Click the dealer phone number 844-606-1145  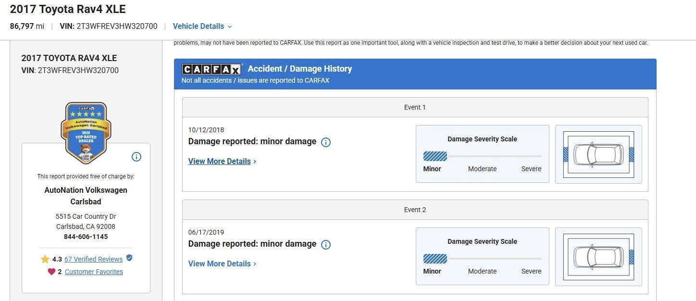coord(86,237)
